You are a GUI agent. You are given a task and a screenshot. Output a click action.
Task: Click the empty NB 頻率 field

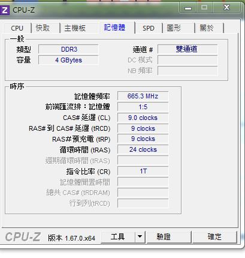click(187, 71)
